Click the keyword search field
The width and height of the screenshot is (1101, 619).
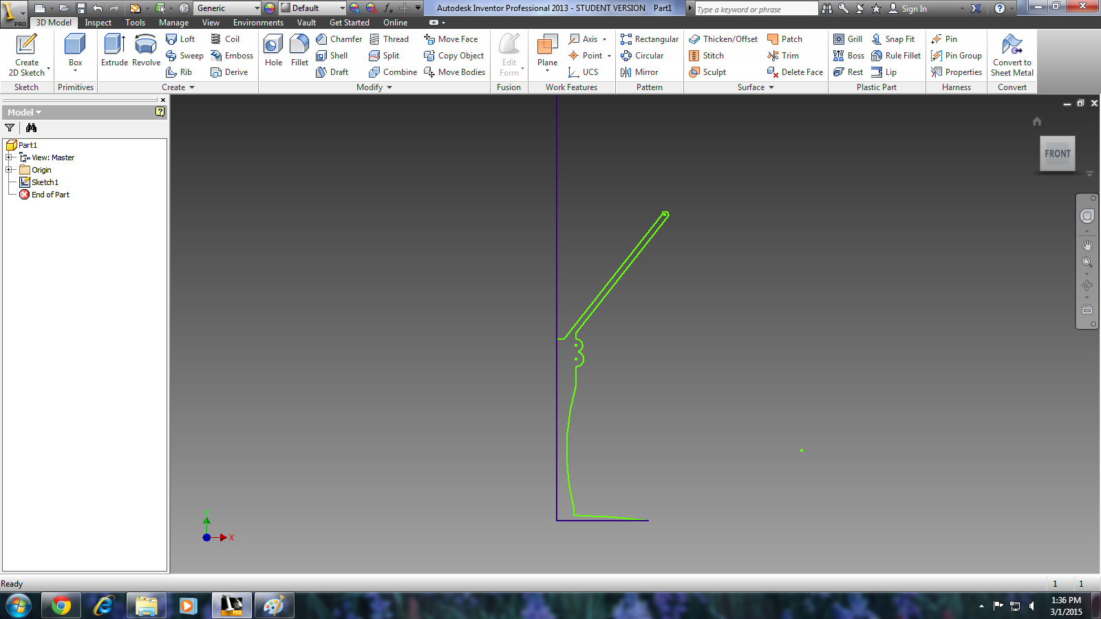pyautogui.click(x=756, y=9)
